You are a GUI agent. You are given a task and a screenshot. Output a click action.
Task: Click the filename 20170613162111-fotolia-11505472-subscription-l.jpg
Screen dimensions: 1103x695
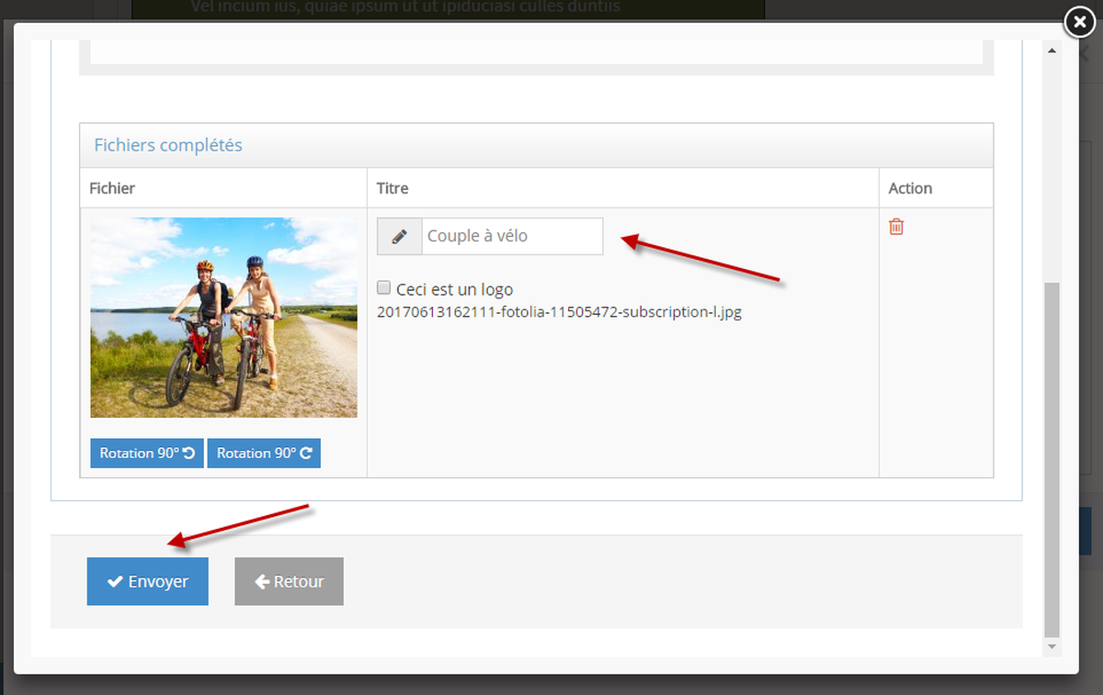tap(559, 312)
